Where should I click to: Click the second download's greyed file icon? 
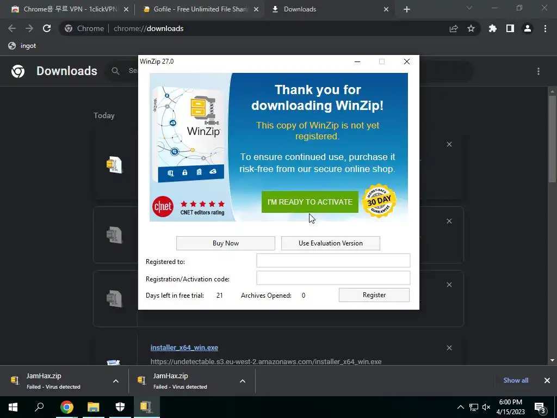[114, 235]
